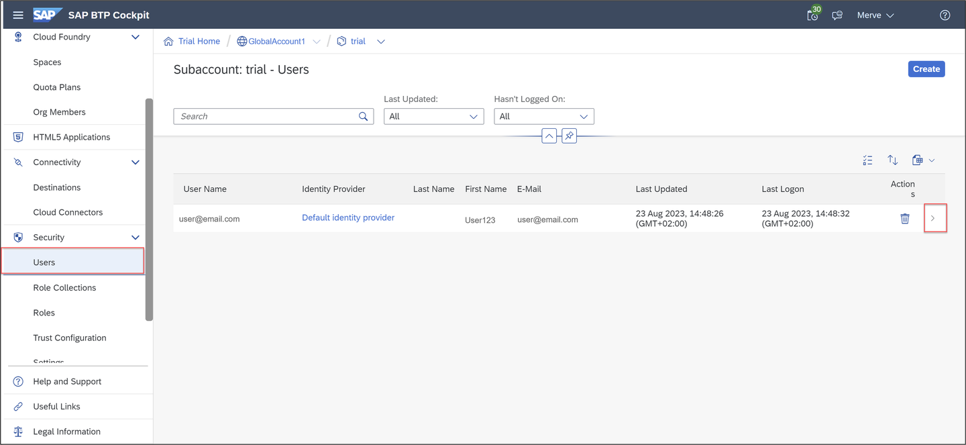Open Trust Configuration
This screenshot has height=445, width=966.
pyautogui.click(x=70, y=338)
